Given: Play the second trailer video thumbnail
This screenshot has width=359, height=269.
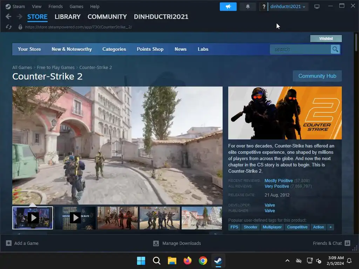Looking at the screenshot, I should pos(75,218).
